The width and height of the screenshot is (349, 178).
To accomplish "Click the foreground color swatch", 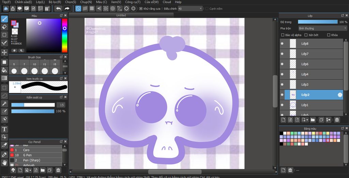I will coord(14,23).
